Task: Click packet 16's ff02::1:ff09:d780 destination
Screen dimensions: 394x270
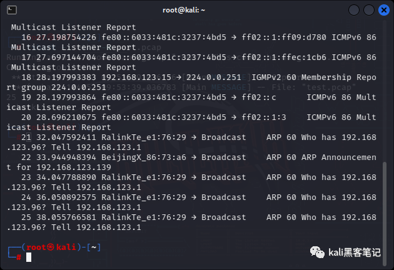Action: pos(284,37)
